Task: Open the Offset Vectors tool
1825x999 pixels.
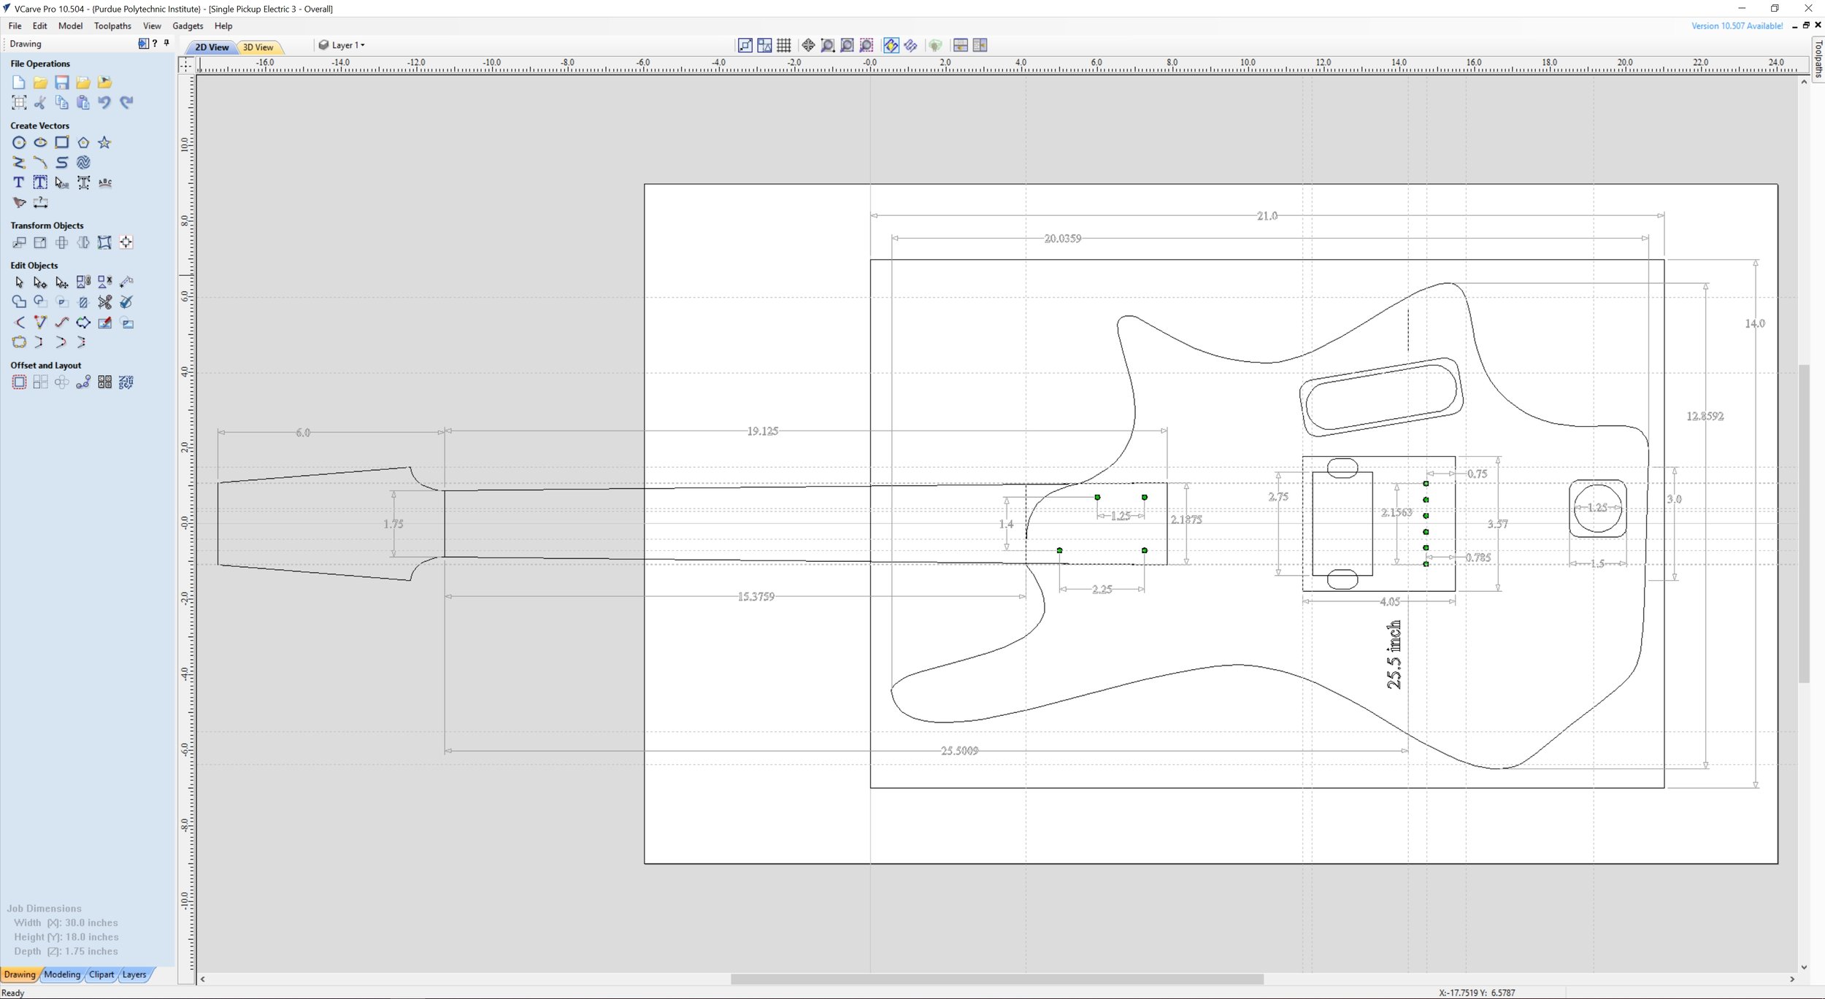Action: point(19,382)
